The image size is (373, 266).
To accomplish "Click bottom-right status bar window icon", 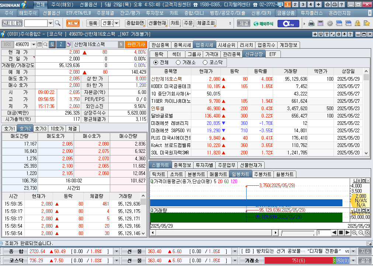I will 369,244.
